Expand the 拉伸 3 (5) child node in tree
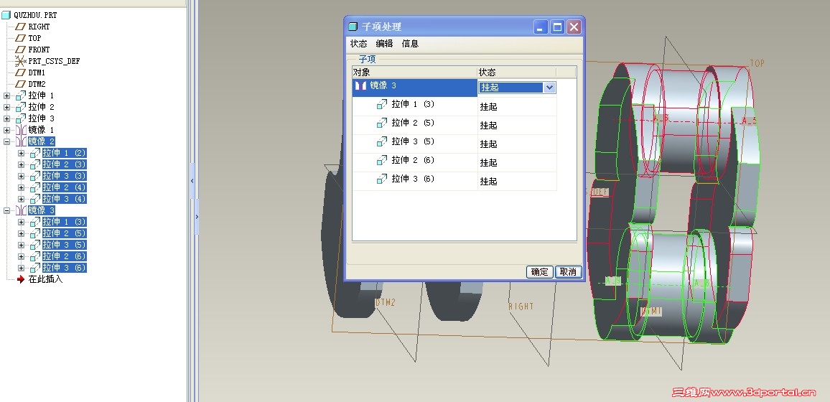This screenshot has height=402, width=830. pos(21,245)
